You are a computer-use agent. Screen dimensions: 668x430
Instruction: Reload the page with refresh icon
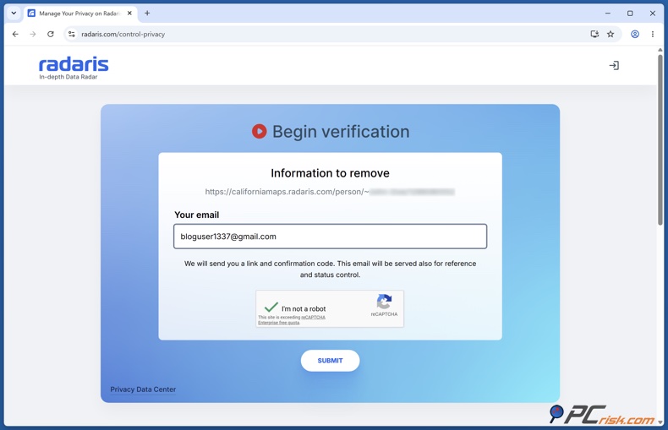point(50,34)
